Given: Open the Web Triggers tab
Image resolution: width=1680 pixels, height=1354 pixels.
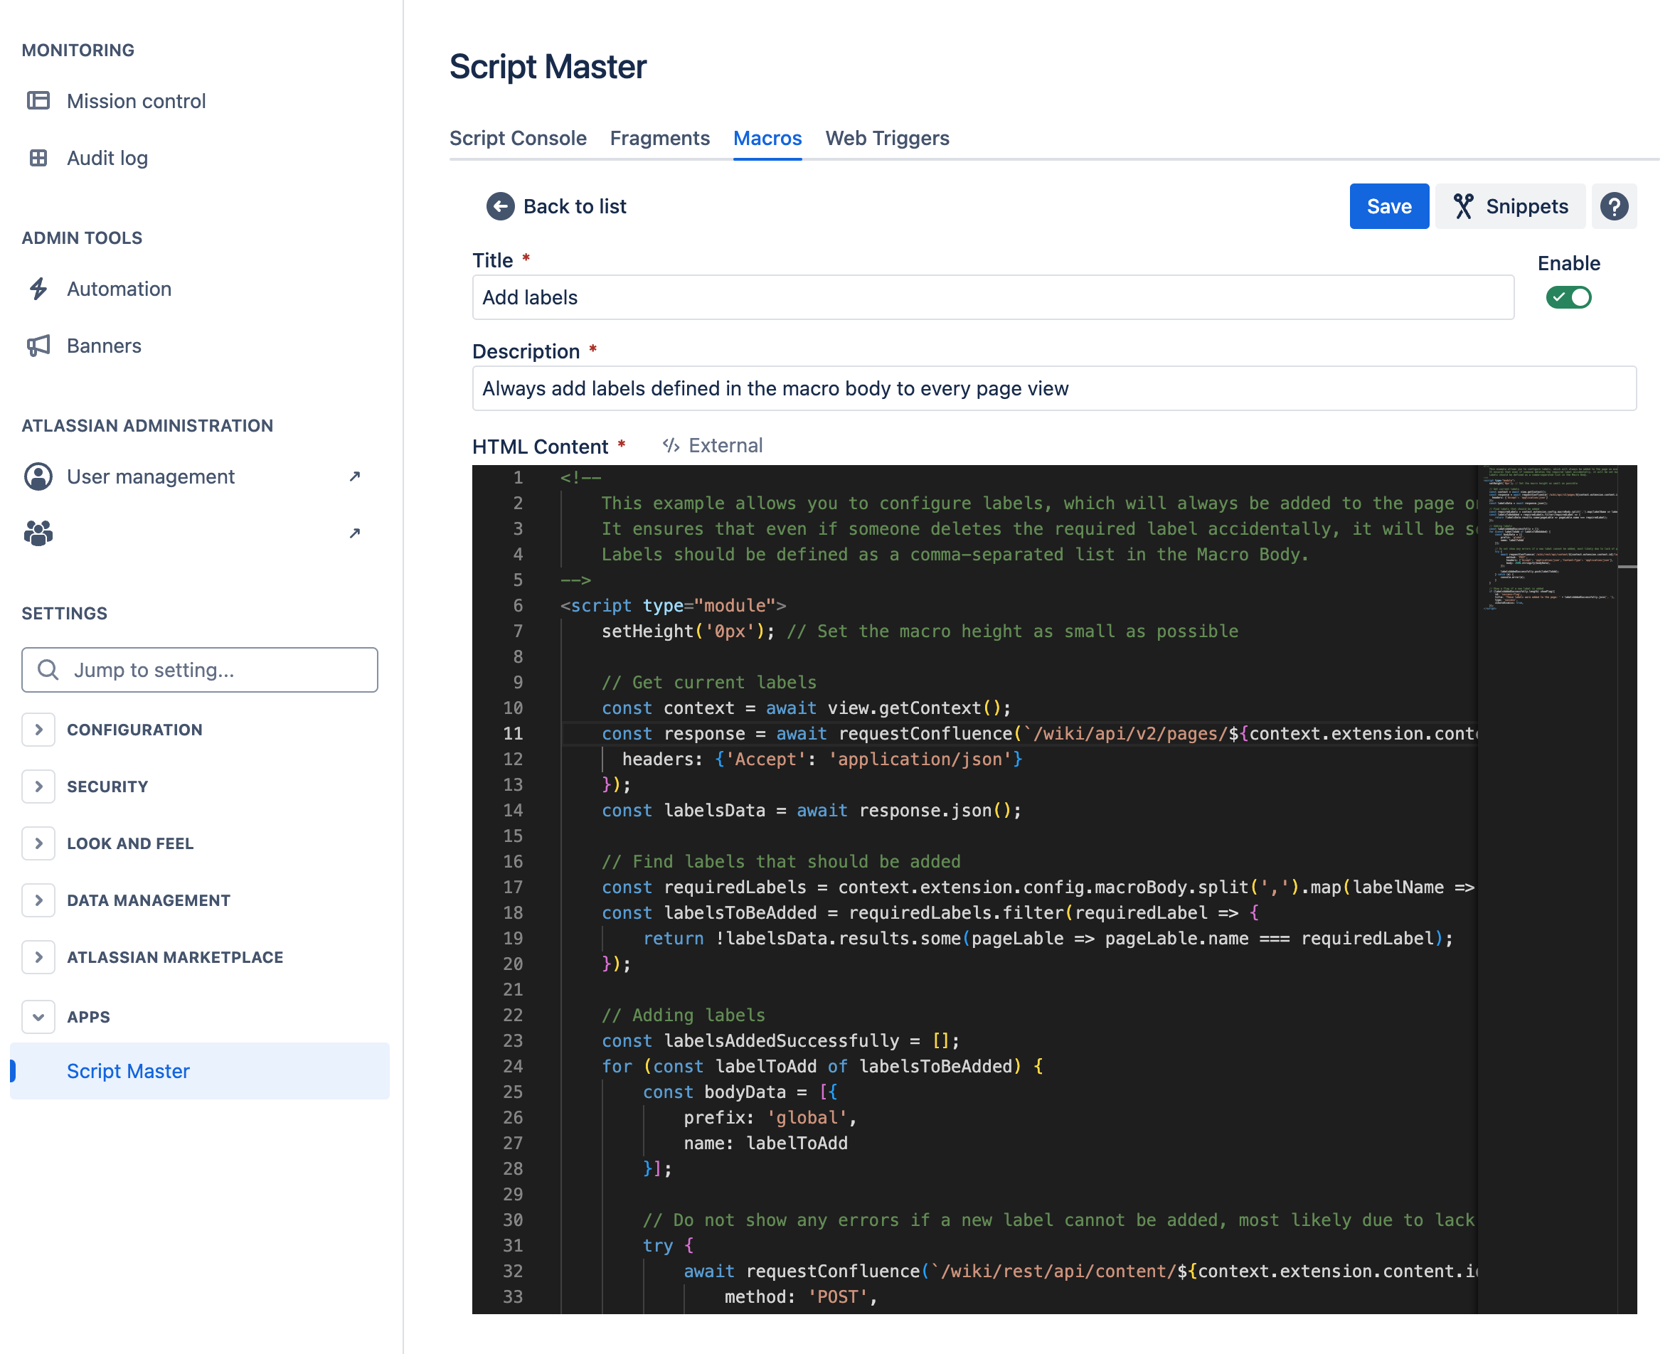Looking at the screenshot, I should pyautogui.click(x=887, y=138).
